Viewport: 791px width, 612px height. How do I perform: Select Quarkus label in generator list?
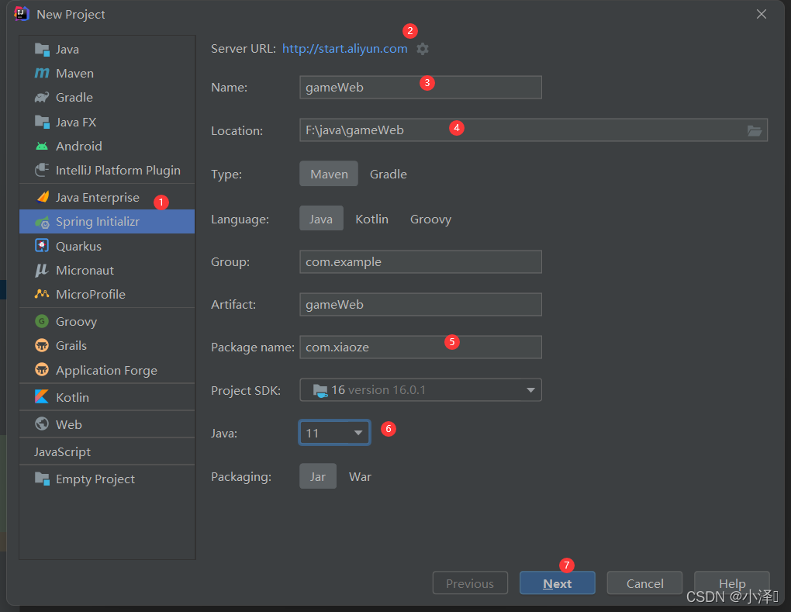coord(78,246)
